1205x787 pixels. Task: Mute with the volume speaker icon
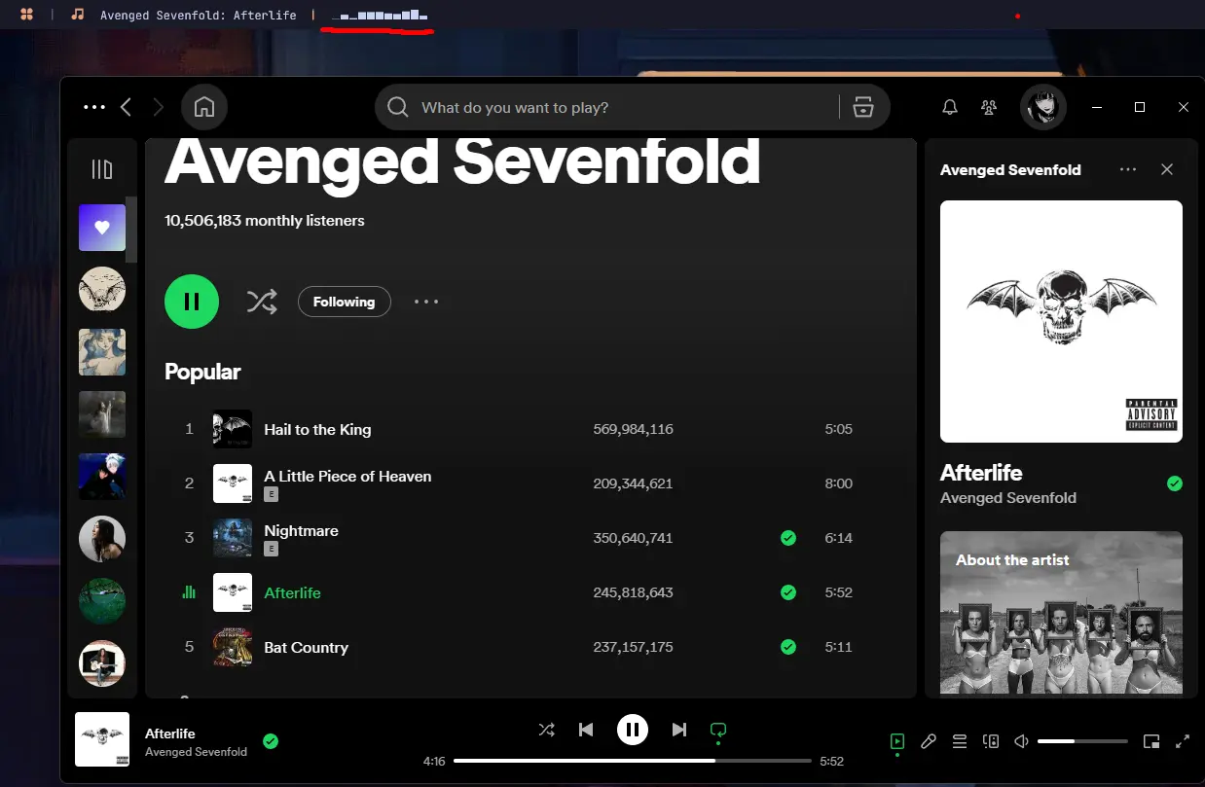tap(1022, 742)
